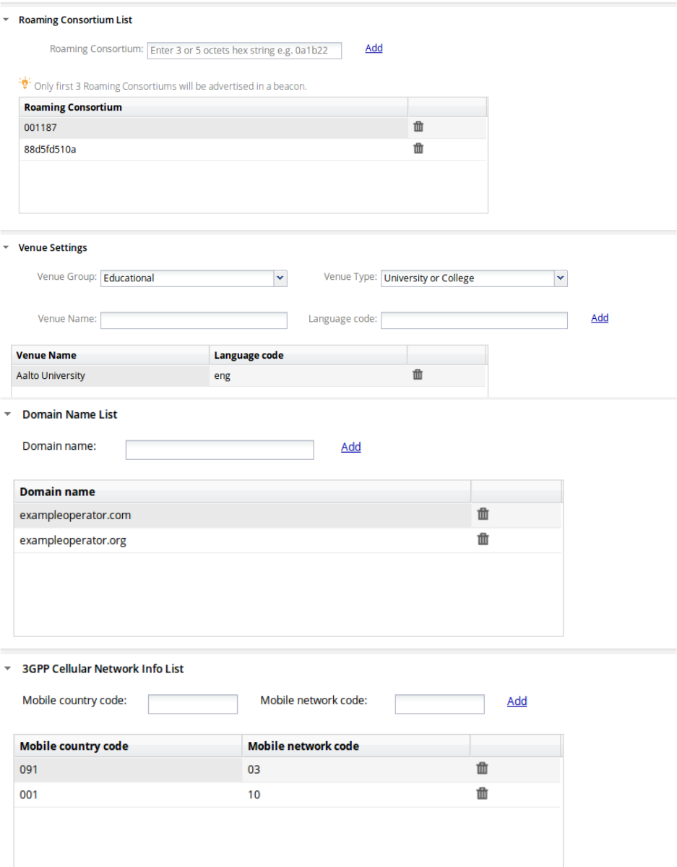
Task: Focus the Roaming Consortium hex input field
Action: [244, 51]
